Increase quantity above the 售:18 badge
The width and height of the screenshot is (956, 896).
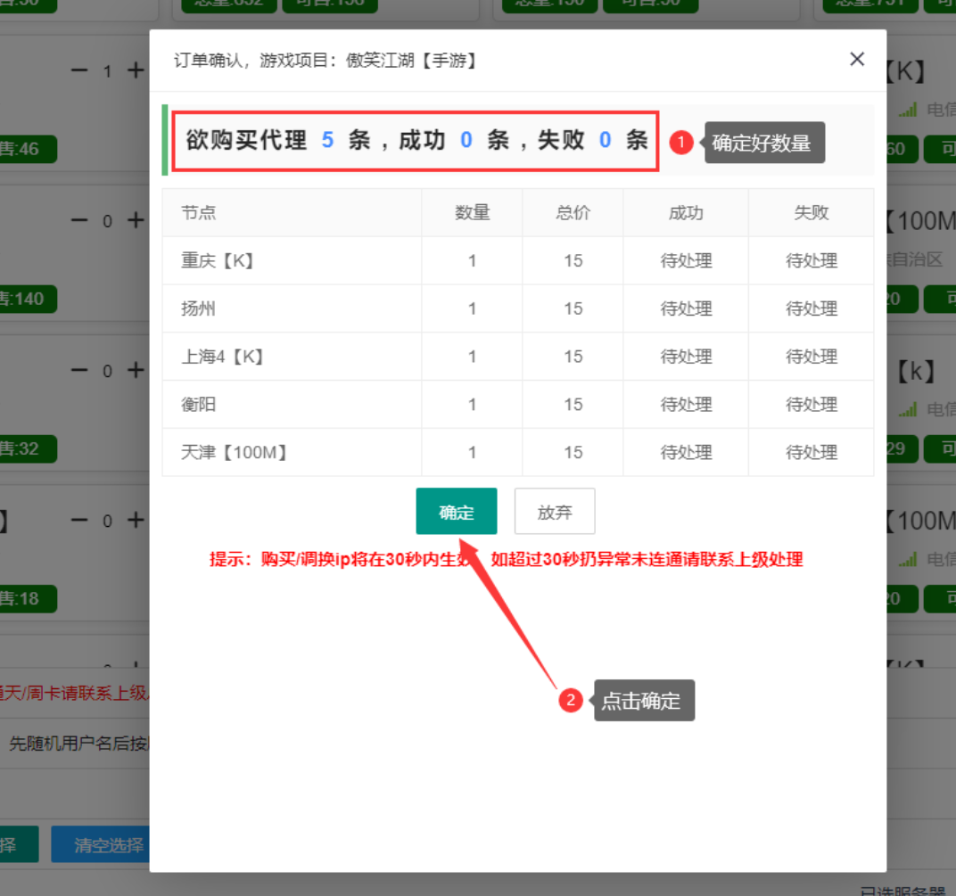coord(136,520)
